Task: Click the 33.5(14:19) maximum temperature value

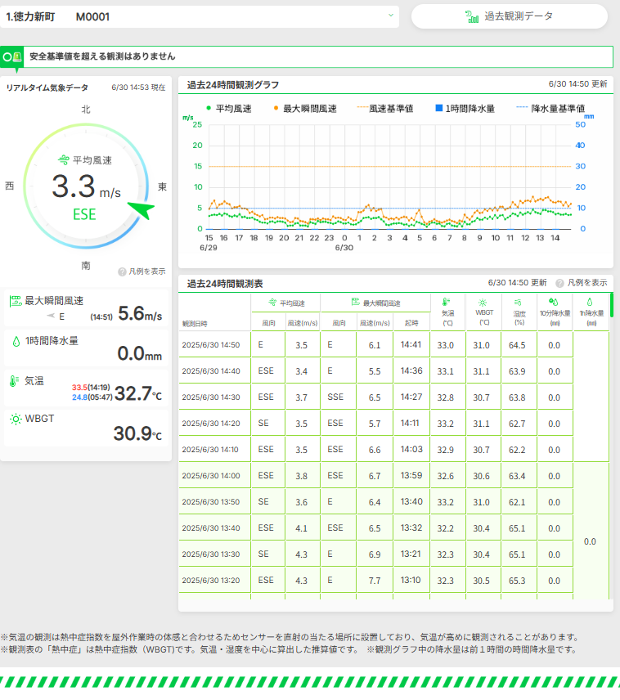Action: (x=91, y=388)
